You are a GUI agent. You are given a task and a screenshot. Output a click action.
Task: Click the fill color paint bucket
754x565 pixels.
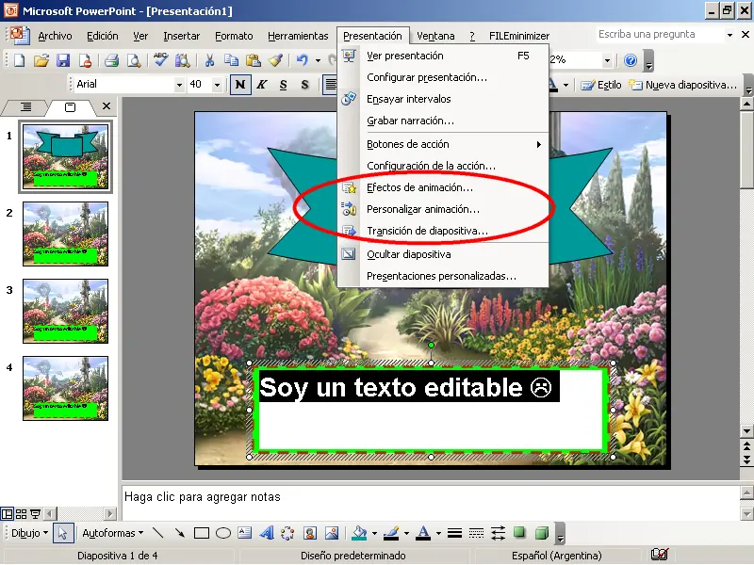358,533
